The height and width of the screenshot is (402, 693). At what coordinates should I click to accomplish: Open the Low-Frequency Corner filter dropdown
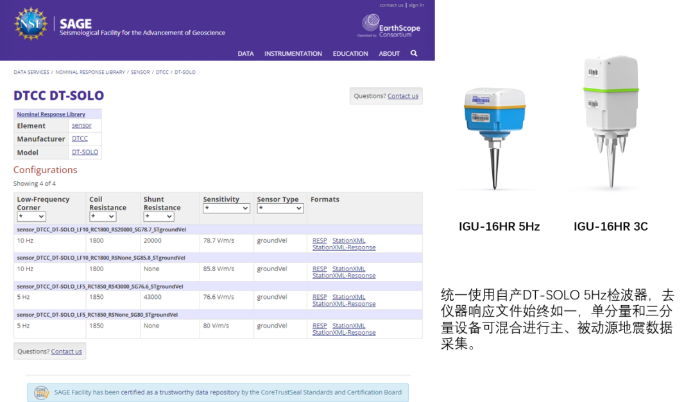click(31, 217)
